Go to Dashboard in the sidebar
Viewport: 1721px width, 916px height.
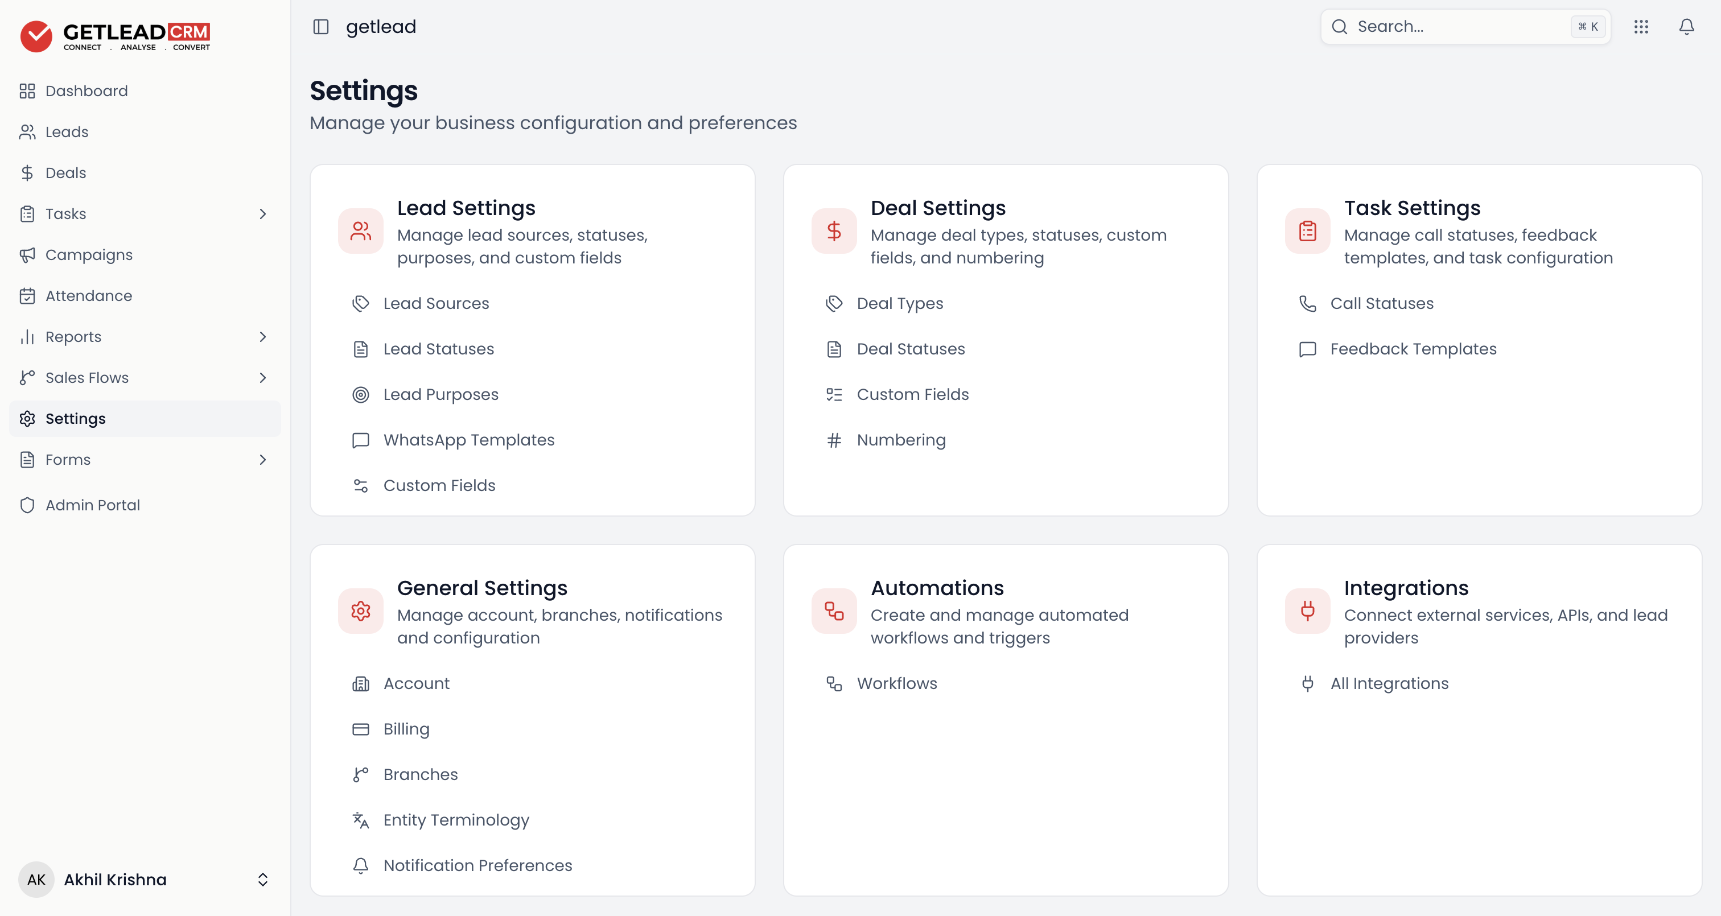[145, 91]
